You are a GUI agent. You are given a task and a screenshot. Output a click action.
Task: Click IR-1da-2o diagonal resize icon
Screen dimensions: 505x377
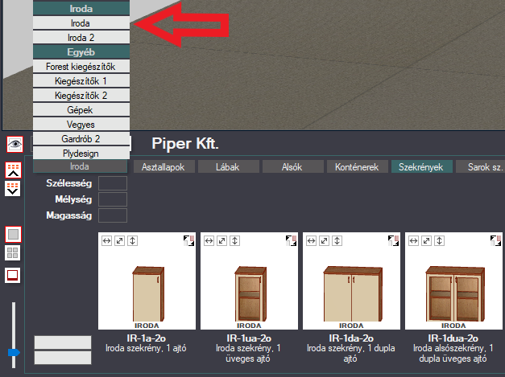click(324, 240)
